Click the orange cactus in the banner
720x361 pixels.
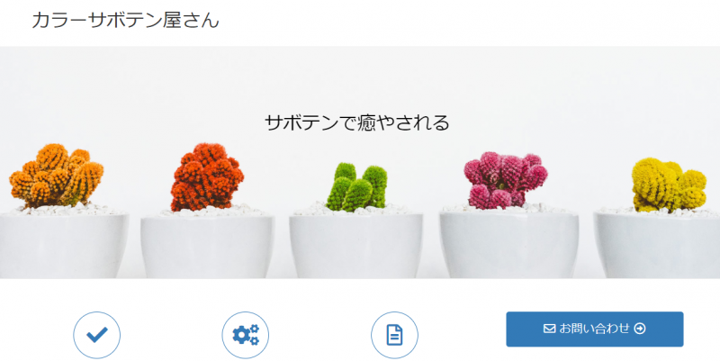click(56, 176)
